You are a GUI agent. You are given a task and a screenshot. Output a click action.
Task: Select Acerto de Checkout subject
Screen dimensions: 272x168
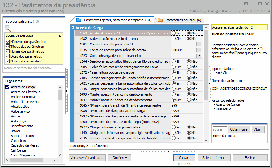click(25, 92)
